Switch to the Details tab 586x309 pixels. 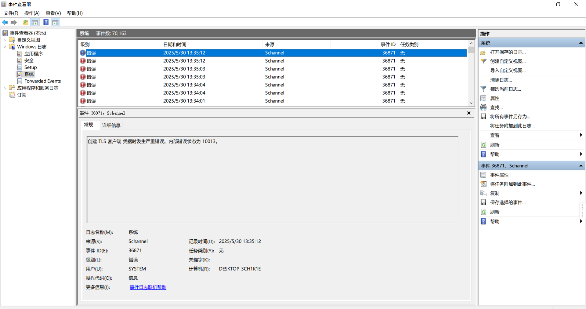pos(111,125)
